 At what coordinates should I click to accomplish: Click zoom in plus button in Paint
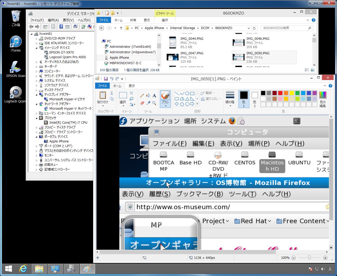point(325,258)
